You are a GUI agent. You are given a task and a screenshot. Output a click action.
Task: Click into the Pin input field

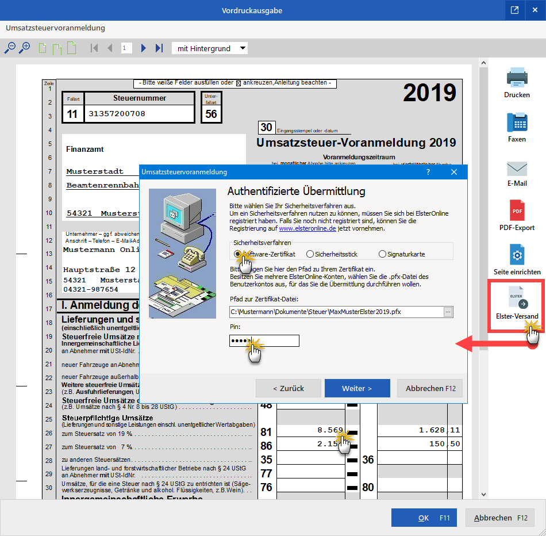[264, 341]
